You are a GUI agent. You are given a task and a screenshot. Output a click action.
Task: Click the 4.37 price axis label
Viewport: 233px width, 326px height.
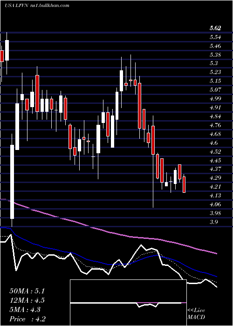click(215, 169)
